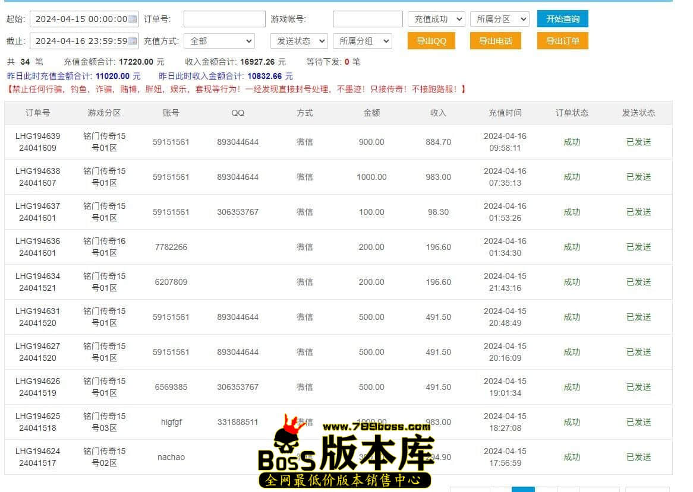Focus the 游戏帐号 text field
This screenshot has height=492, width=693.
(367, 19)
